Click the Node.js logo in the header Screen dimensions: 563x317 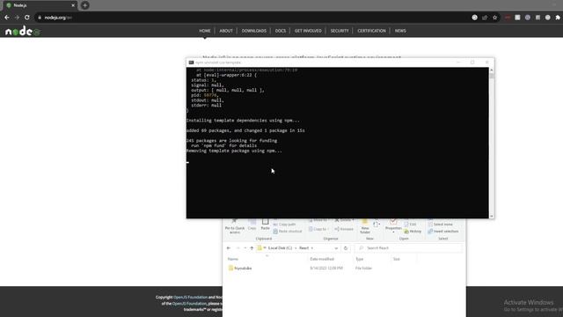pyautogui.click(x=23, y=32)
